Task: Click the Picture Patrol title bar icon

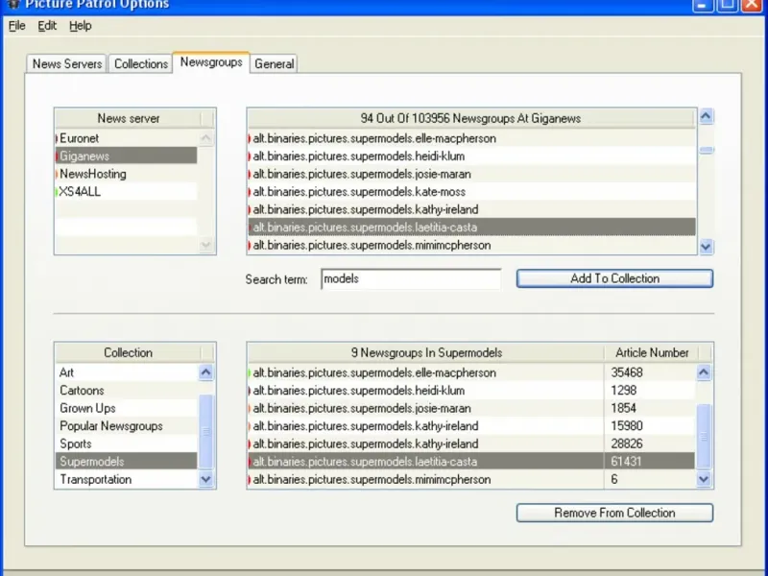Action: 13,4
